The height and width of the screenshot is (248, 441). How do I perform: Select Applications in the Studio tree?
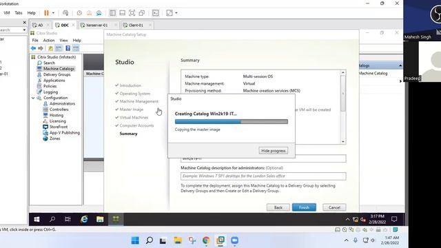[x=54, y=81]
